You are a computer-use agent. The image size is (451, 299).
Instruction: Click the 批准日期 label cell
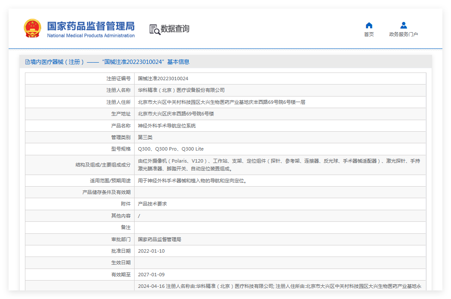coord(80,251)
